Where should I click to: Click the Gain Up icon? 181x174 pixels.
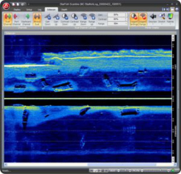point(56,19)
